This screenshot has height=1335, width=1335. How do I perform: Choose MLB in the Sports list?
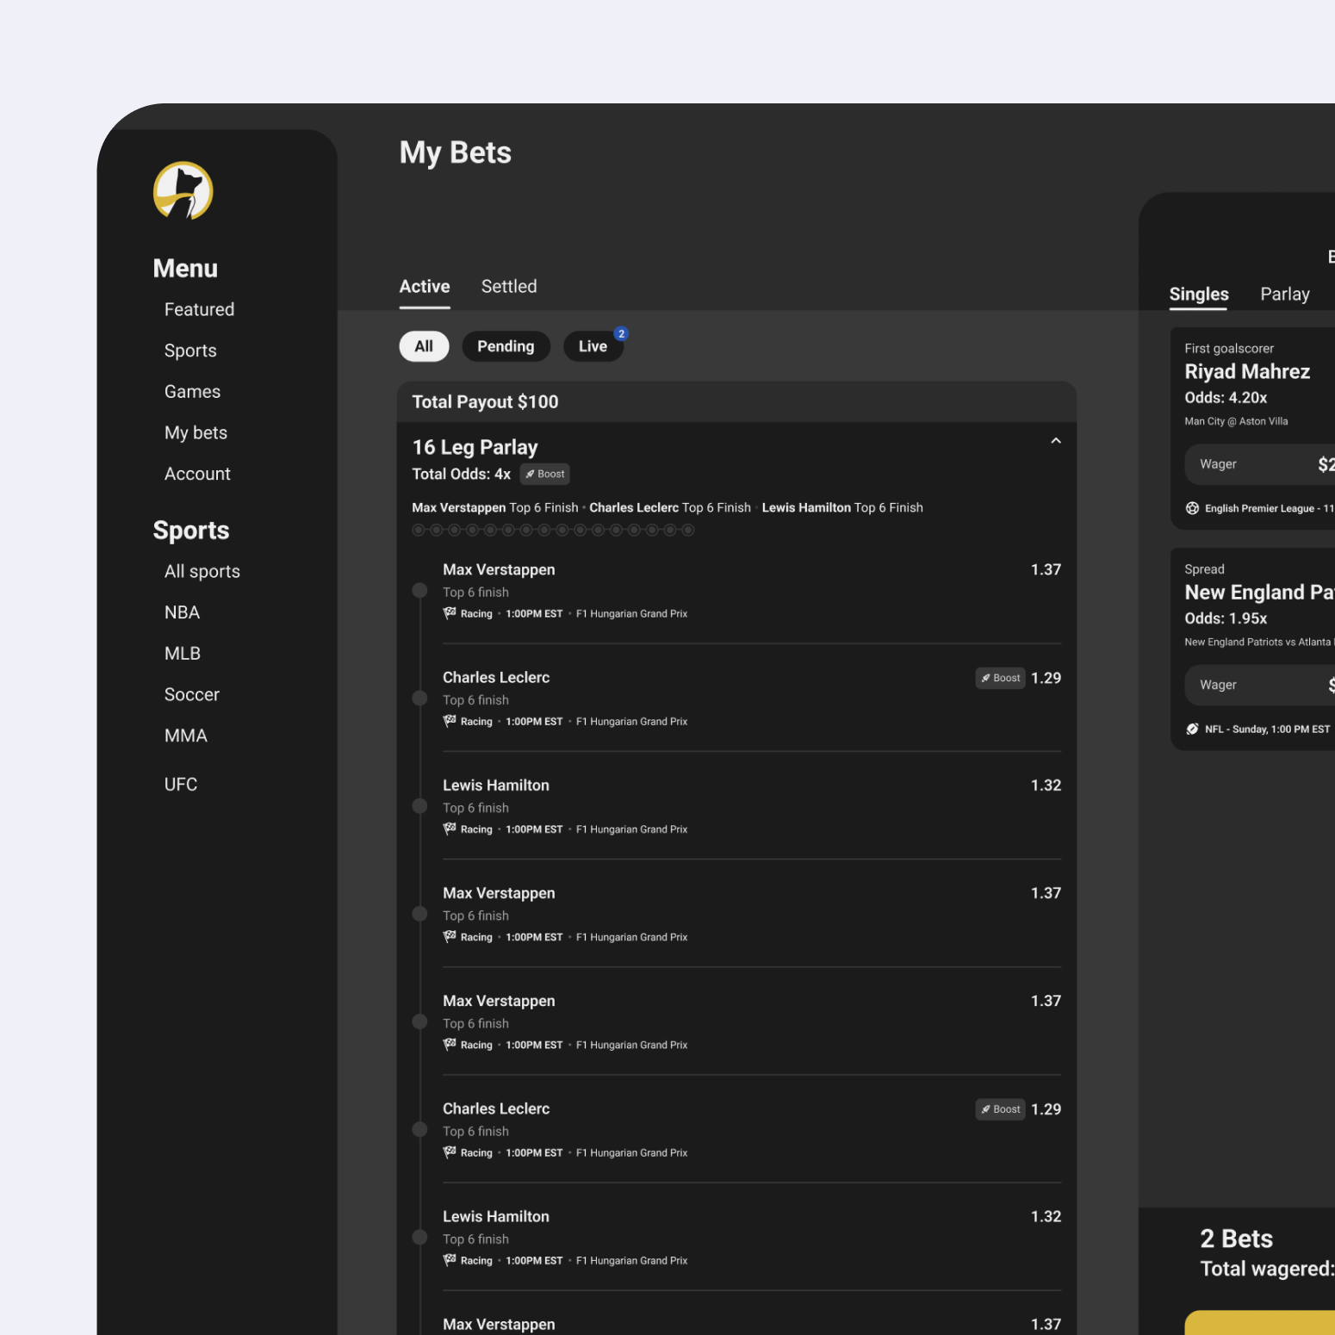[x=182, y=654]
